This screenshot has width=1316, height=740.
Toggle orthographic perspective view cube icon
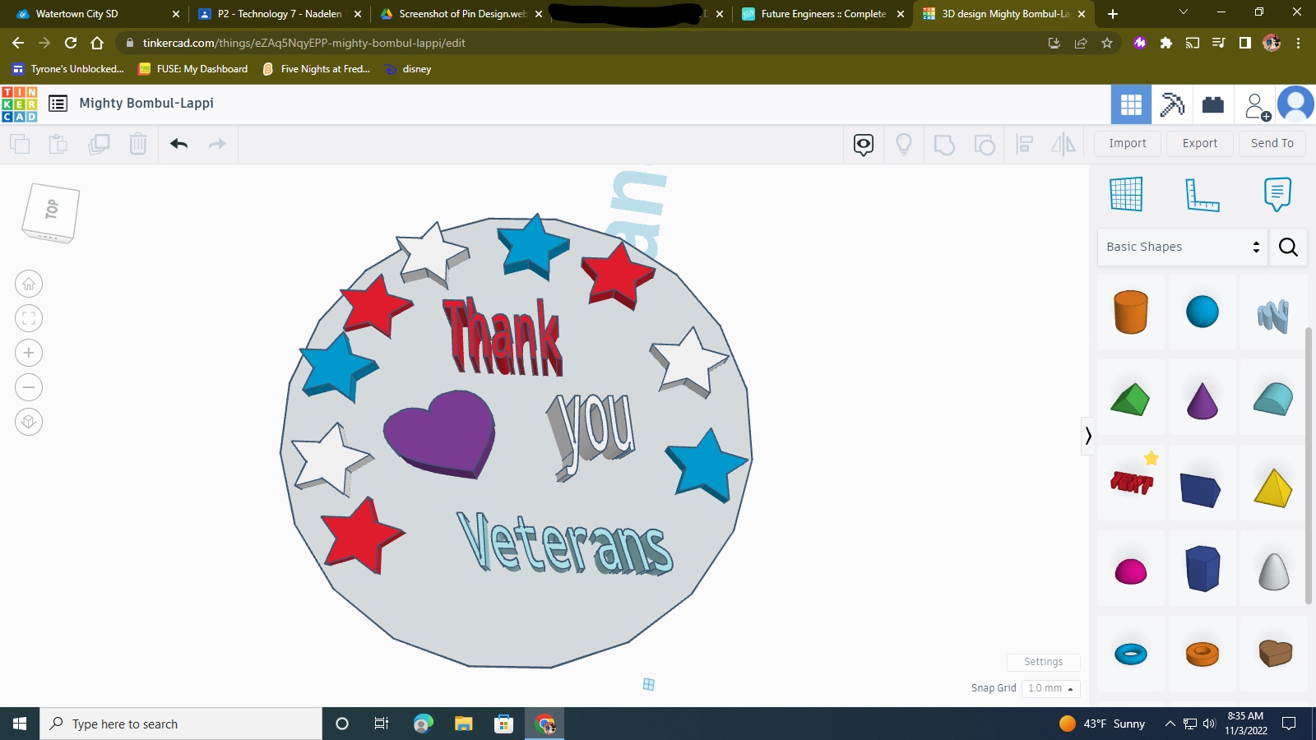click(x=29, y=422)
